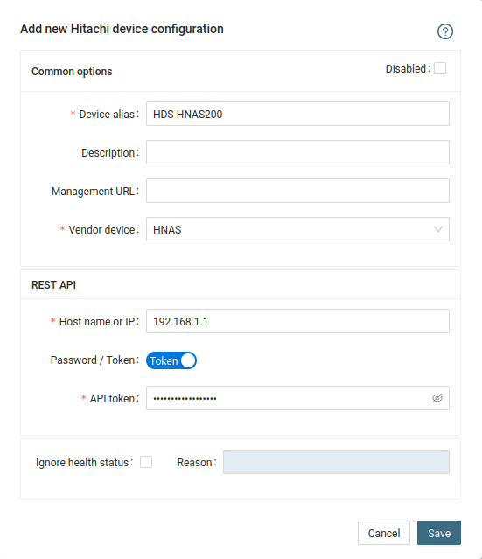
Task: Enable Ignore health status checkbox
Action: point(146,462)
